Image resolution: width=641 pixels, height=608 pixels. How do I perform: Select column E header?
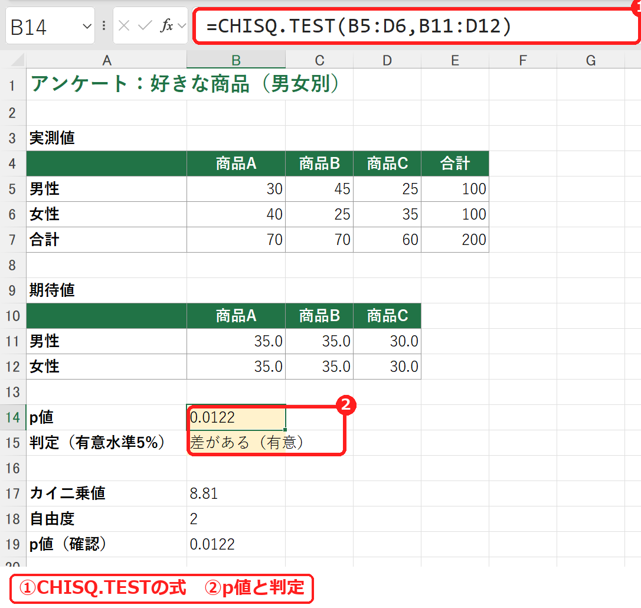click(x=455, y=61)
